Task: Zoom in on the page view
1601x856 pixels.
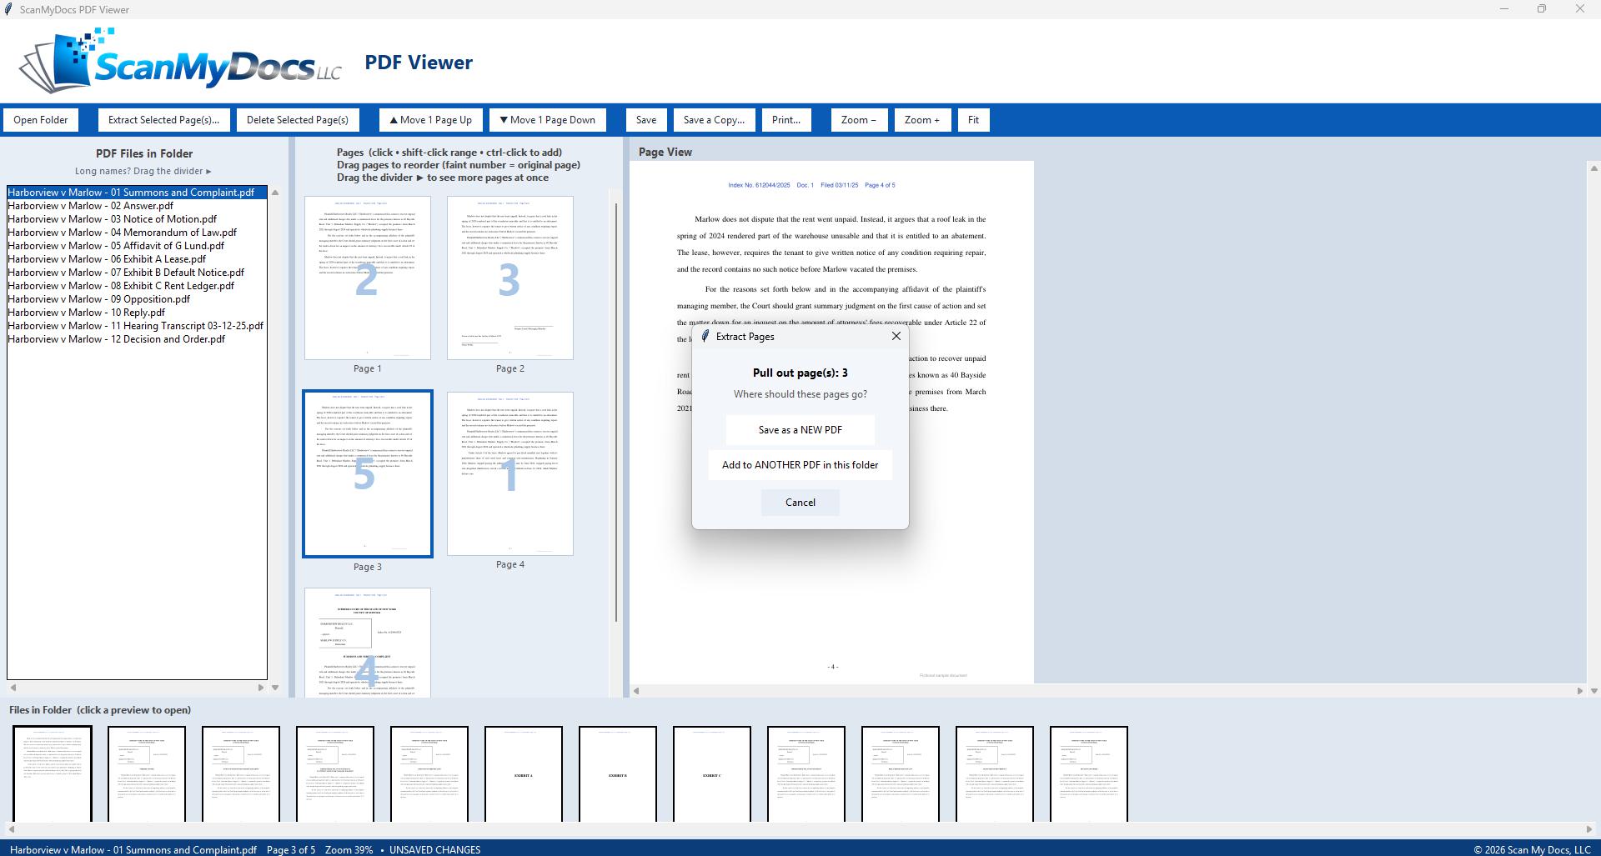Action: pyautogui.click(x=922, y=120)
